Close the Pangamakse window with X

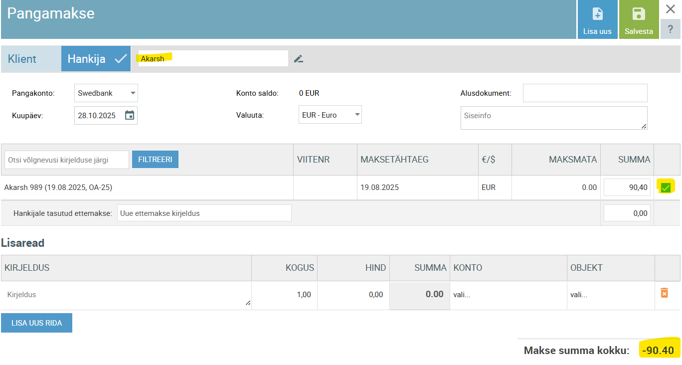[671, 9]
